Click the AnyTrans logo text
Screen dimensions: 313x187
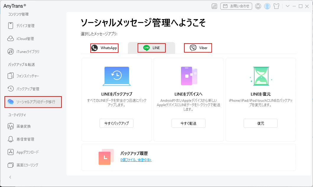coord(14,6)
